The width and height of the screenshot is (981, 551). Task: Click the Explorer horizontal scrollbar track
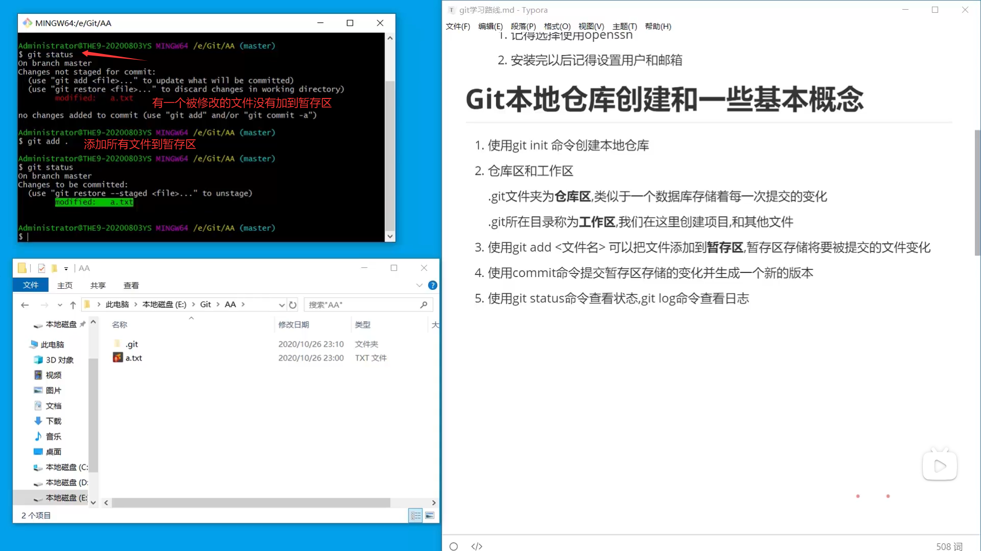(411, 503)
